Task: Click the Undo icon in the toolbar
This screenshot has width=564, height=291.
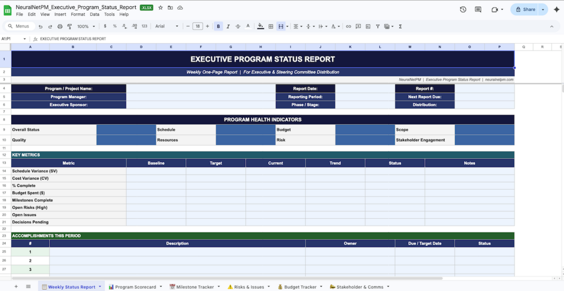Action: point(40,26)
